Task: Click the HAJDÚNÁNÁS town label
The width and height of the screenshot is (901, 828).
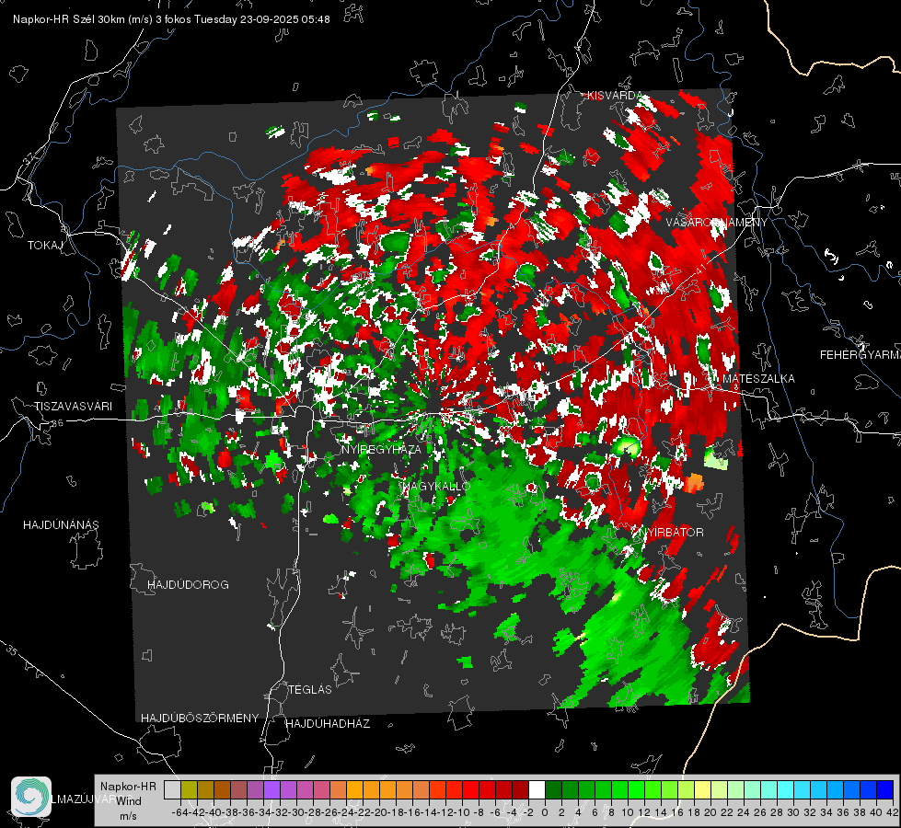Action: pos(61,524)
